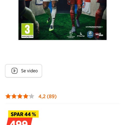Click the grey fifth rating star
The width and height of the screenshot is (125, 125).
[x=32, y=96]
